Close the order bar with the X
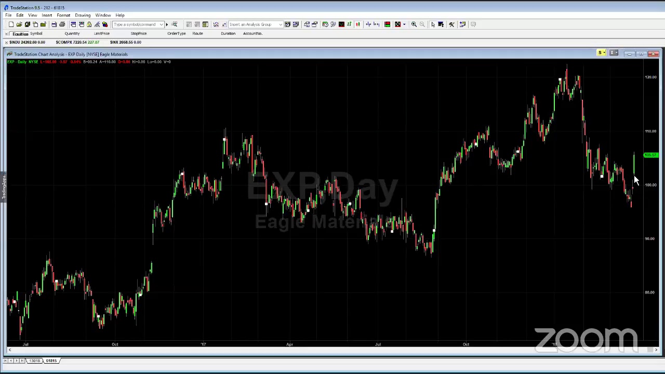 click(6, 34)
